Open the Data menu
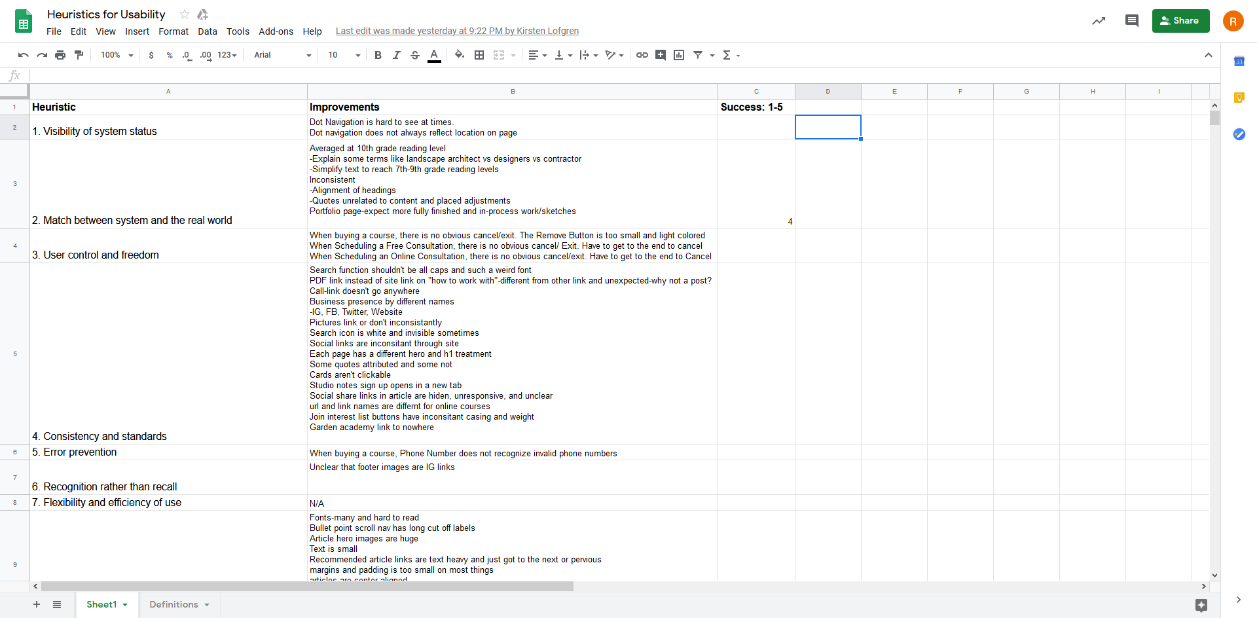1257x618 pixels. 208,31
